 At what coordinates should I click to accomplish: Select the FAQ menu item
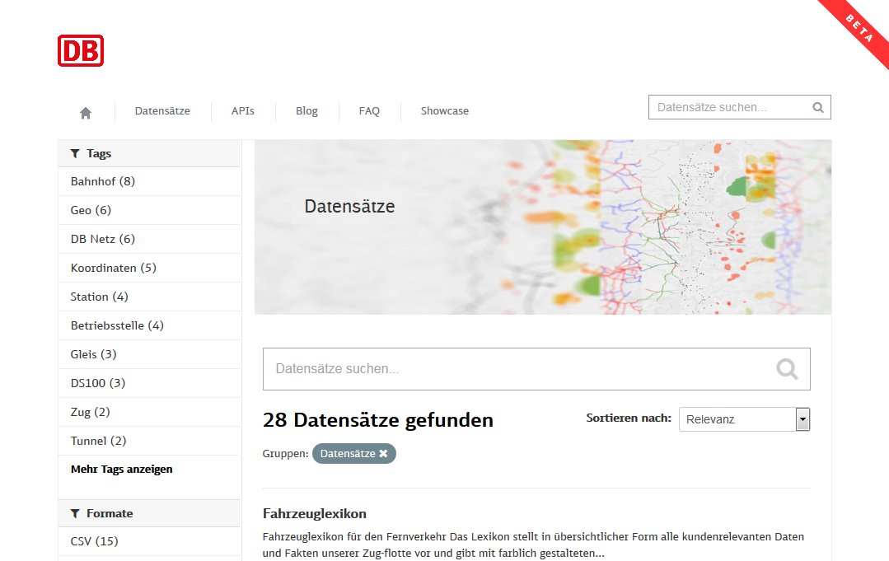click(x=369, y=111)
